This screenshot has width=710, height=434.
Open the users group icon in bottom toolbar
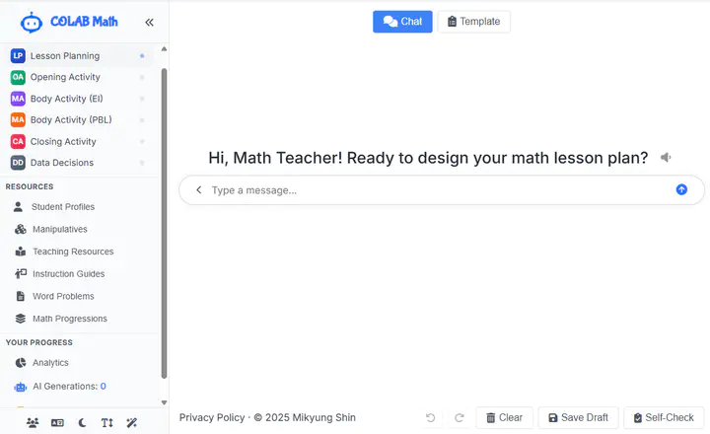[x=33, y=423]
